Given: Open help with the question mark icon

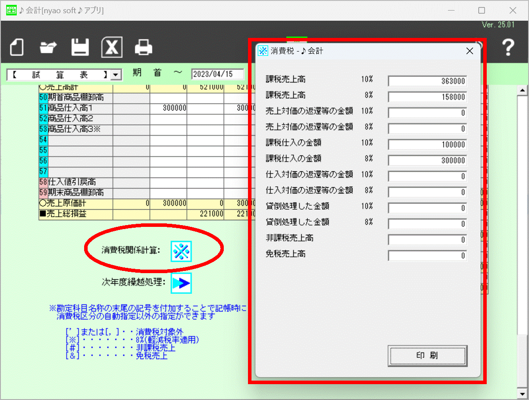Looking at the screenshot, I should coord(508,47).
